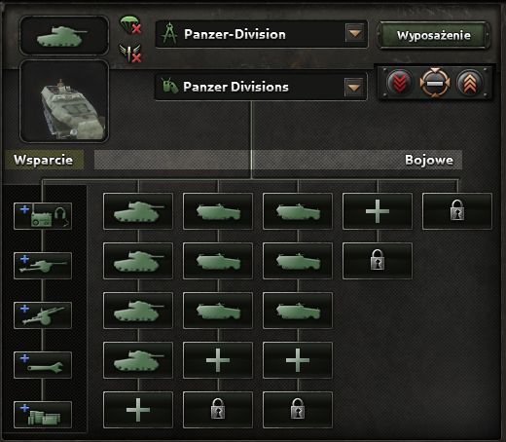This screenshot has height=442, width=506.
Task: Select the logistics company supply crates slot
Action: [x=43, y=415]
